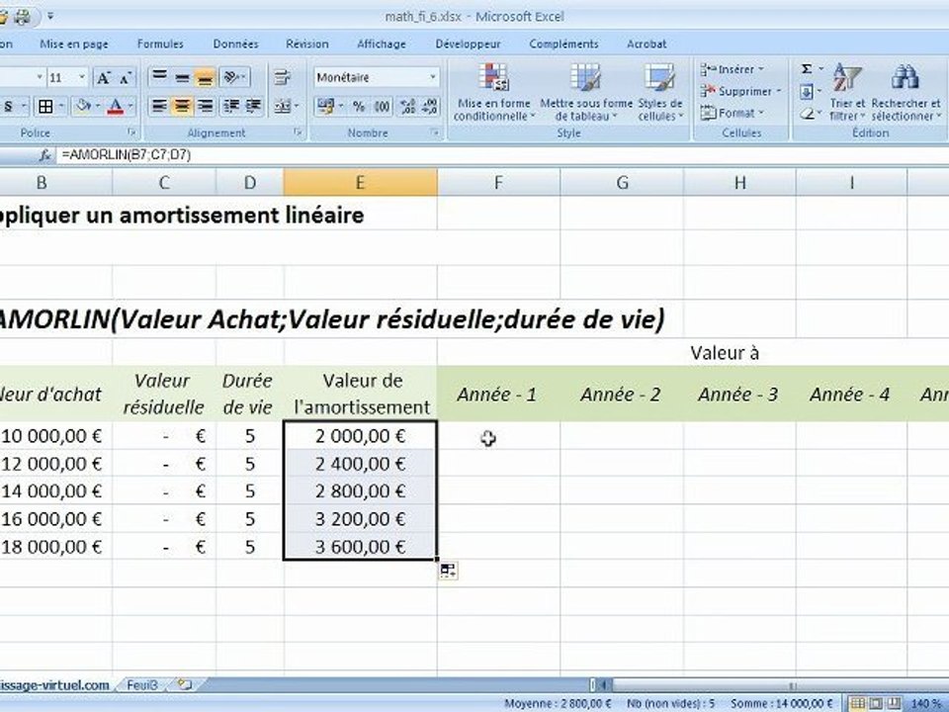Open the fill color dropdown arrow
The image size is (949, 712).
tap(98, 107)
